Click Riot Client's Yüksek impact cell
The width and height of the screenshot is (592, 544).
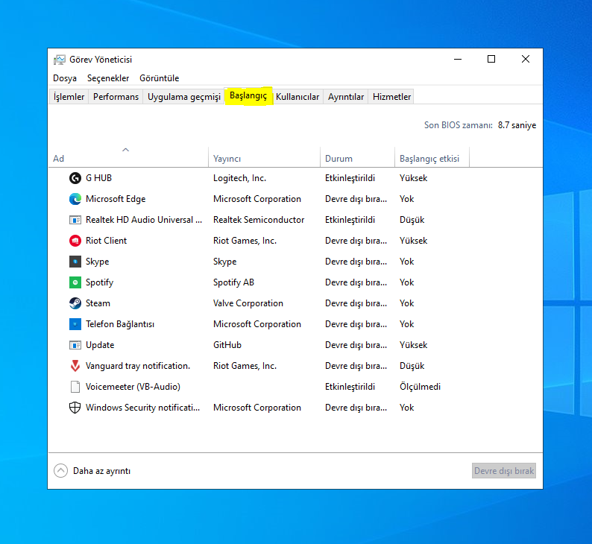[413, 240]
